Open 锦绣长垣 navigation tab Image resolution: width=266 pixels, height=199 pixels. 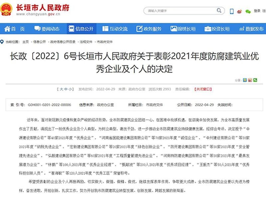[183, 29]
